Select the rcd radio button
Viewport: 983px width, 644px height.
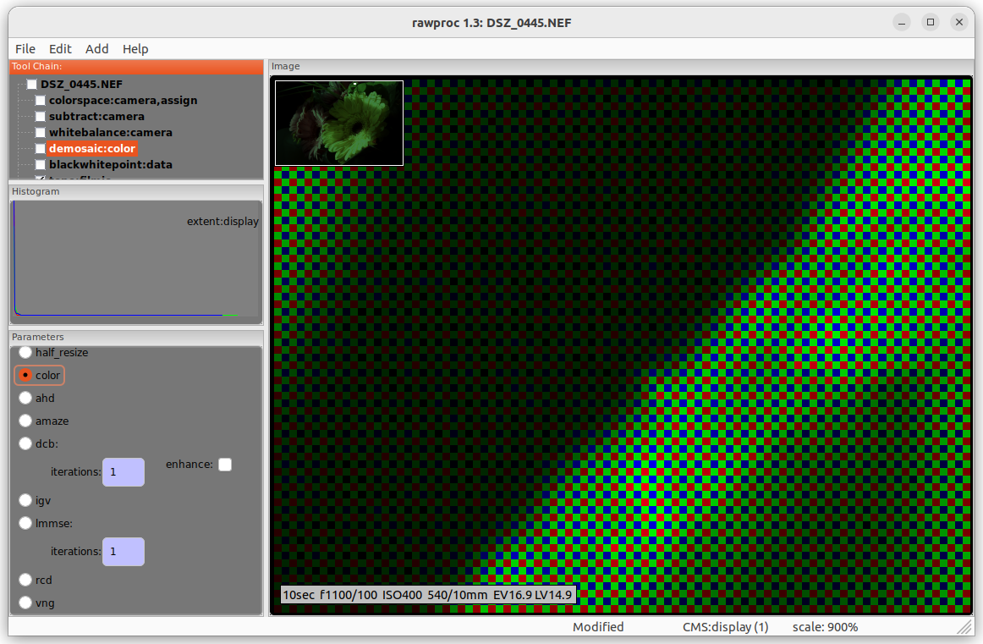(26, 580)
